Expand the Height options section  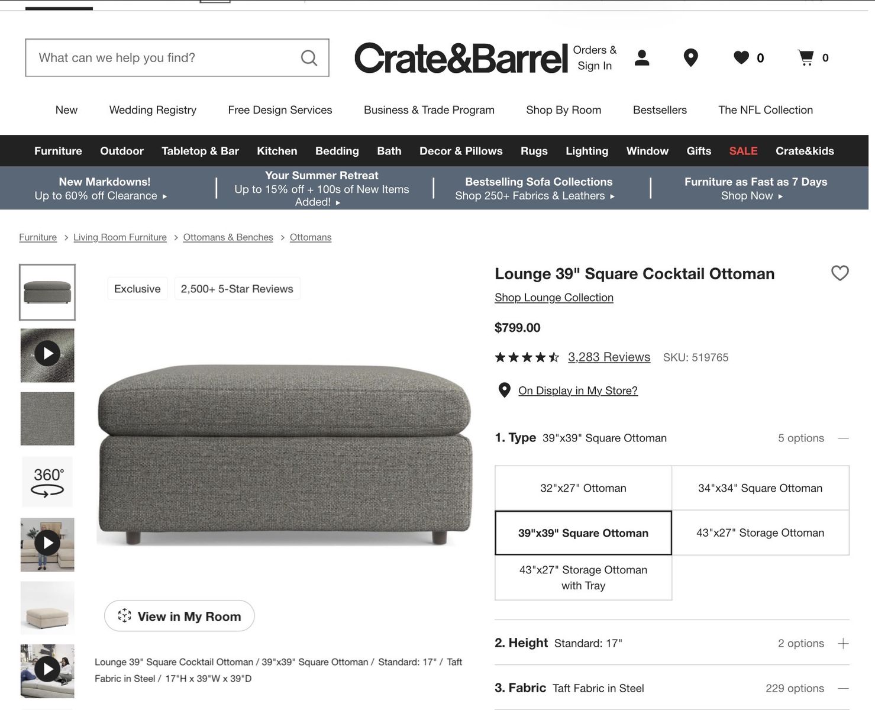tap(844, 643)
